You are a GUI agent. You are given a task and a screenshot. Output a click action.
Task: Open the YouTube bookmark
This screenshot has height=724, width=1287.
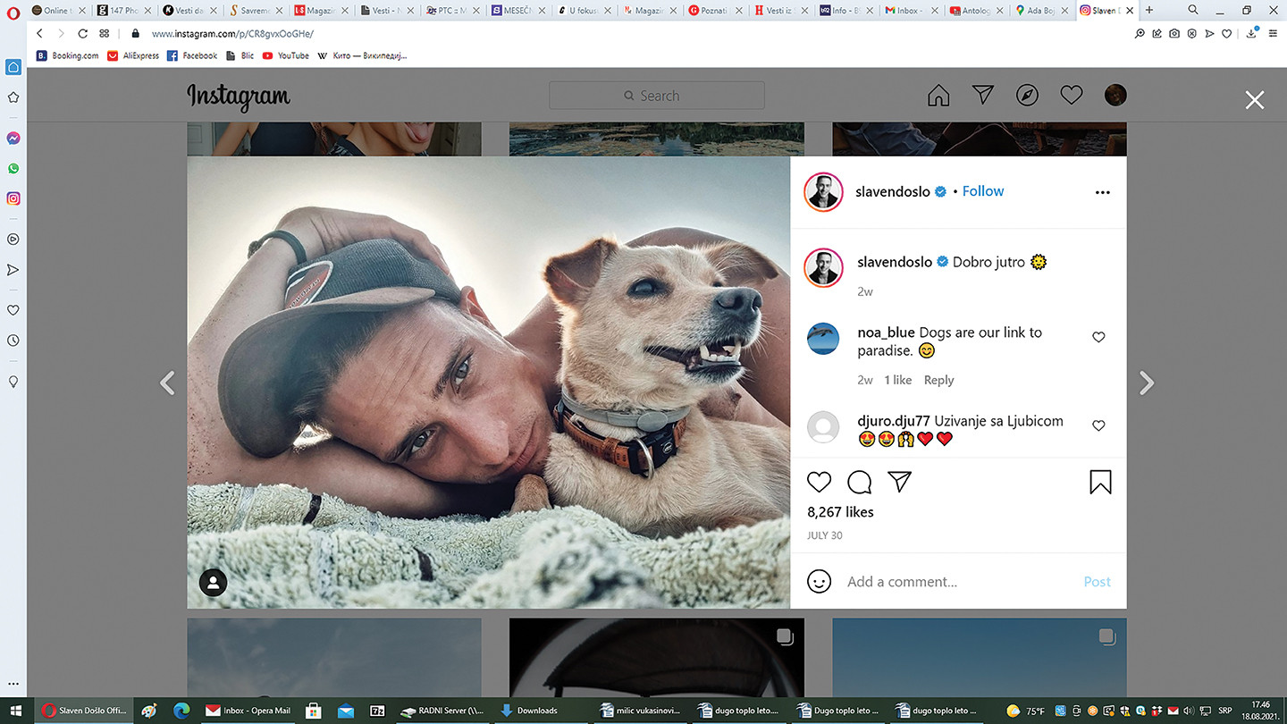coord(286,55)
